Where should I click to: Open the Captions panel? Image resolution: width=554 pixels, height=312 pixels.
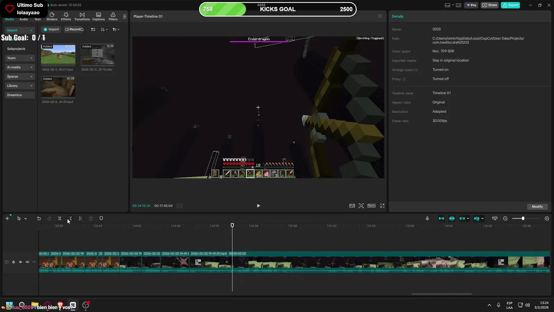point(98,16)
